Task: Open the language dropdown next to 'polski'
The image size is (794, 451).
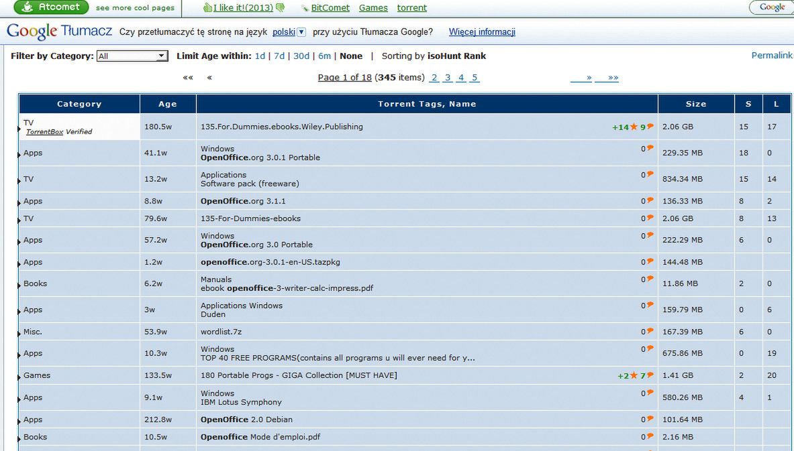Action: coord(301,32)
